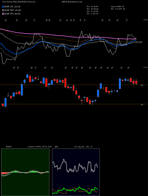Select the Pre V: 2.376 M value
Viewport: 148px width, 196px height.
[x=118, y=9]
